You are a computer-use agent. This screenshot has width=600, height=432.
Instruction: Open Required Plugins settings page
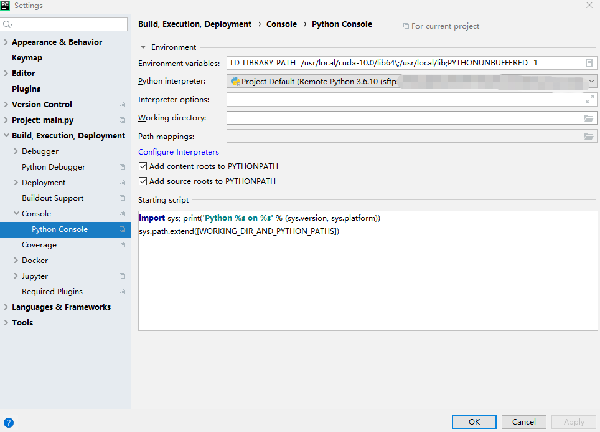[52, 291]
